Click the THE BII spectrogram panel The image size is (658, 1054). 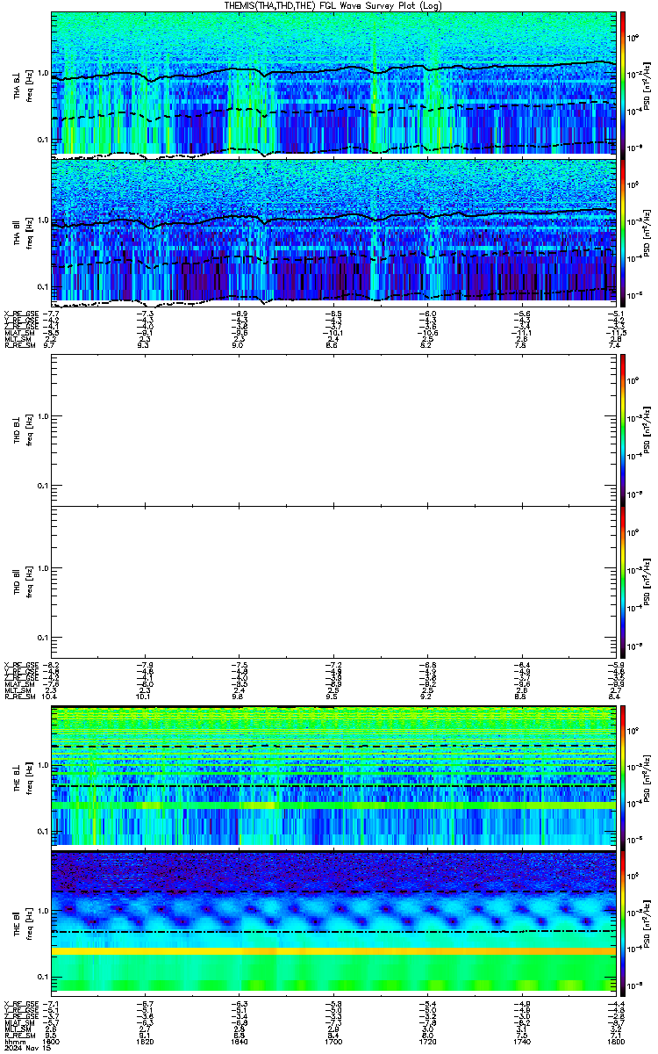pyautogui.click(x=333, y=925)
